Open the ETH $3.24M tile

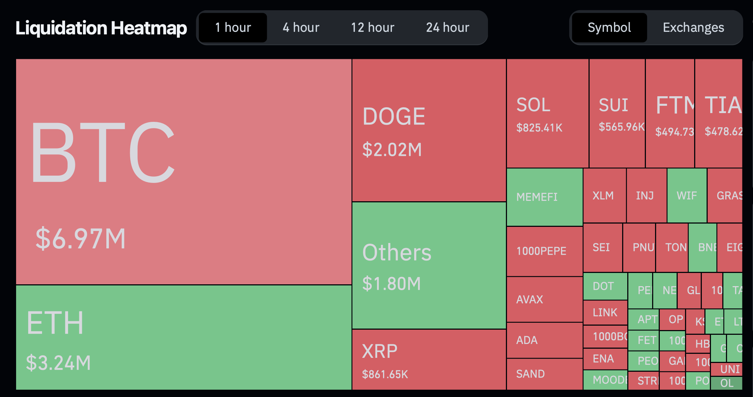pos(183,337)
